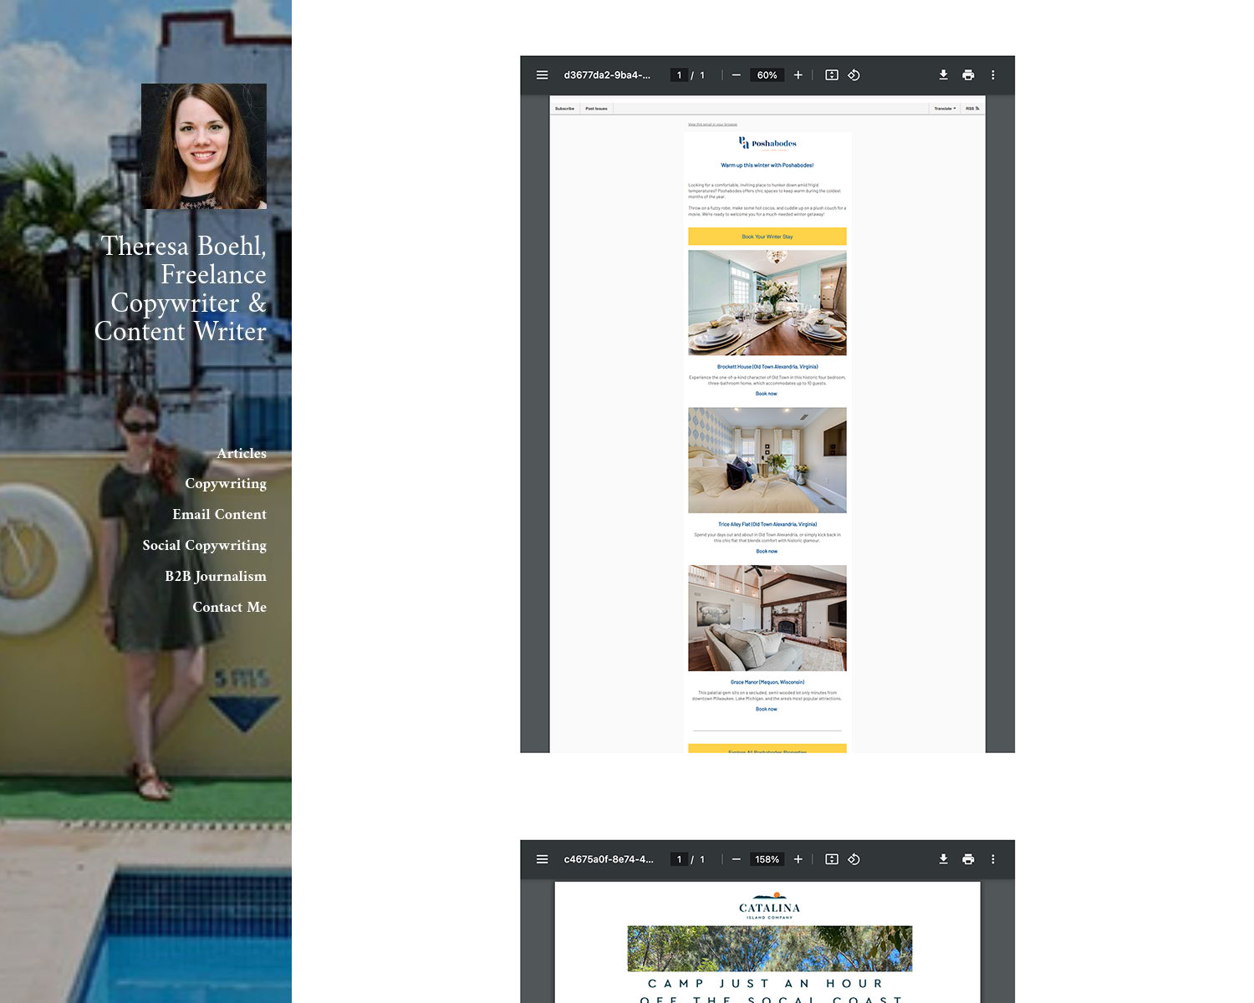Open the print dialog for the top PDF

click(968, 74)
